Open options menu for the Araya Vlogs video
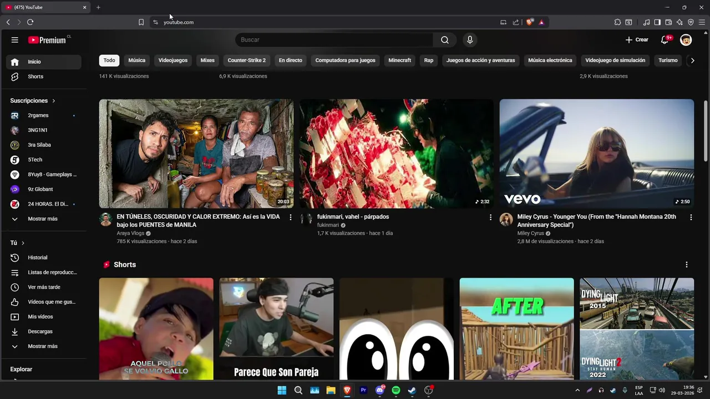The width and height of the screenshot is (710, 399). 290,217
